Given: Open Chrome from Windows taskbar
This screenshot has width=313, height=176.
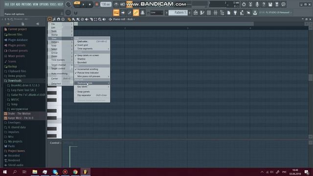Looking at the screenshot, I should 75,172.
